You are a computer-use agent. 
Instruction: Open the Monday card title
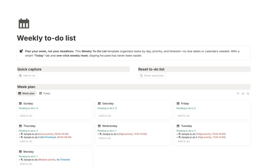pyautogui.click(x=28, y=152)
